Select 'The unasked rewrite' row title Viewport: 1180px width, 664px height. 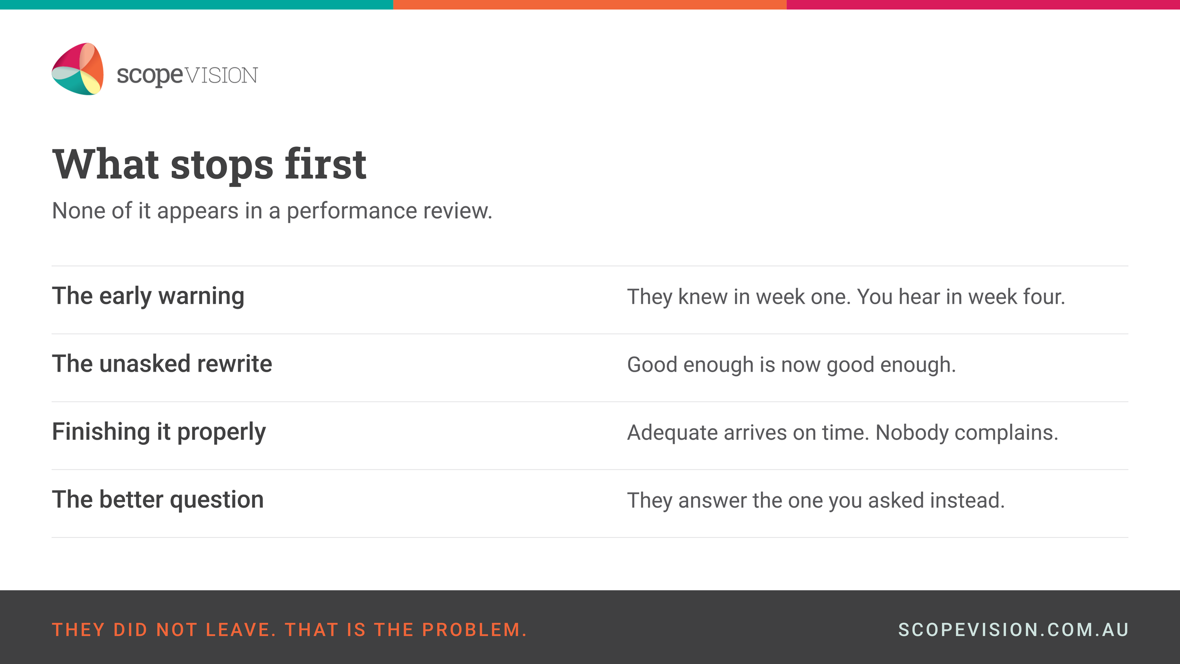[162, 364]
